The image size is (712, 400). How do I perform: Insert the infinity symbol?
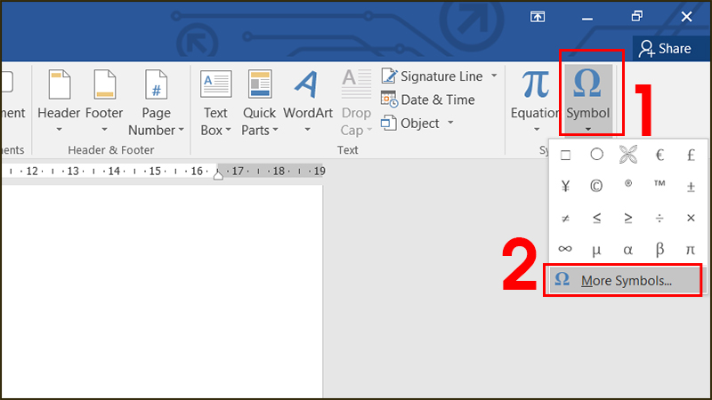564,250
